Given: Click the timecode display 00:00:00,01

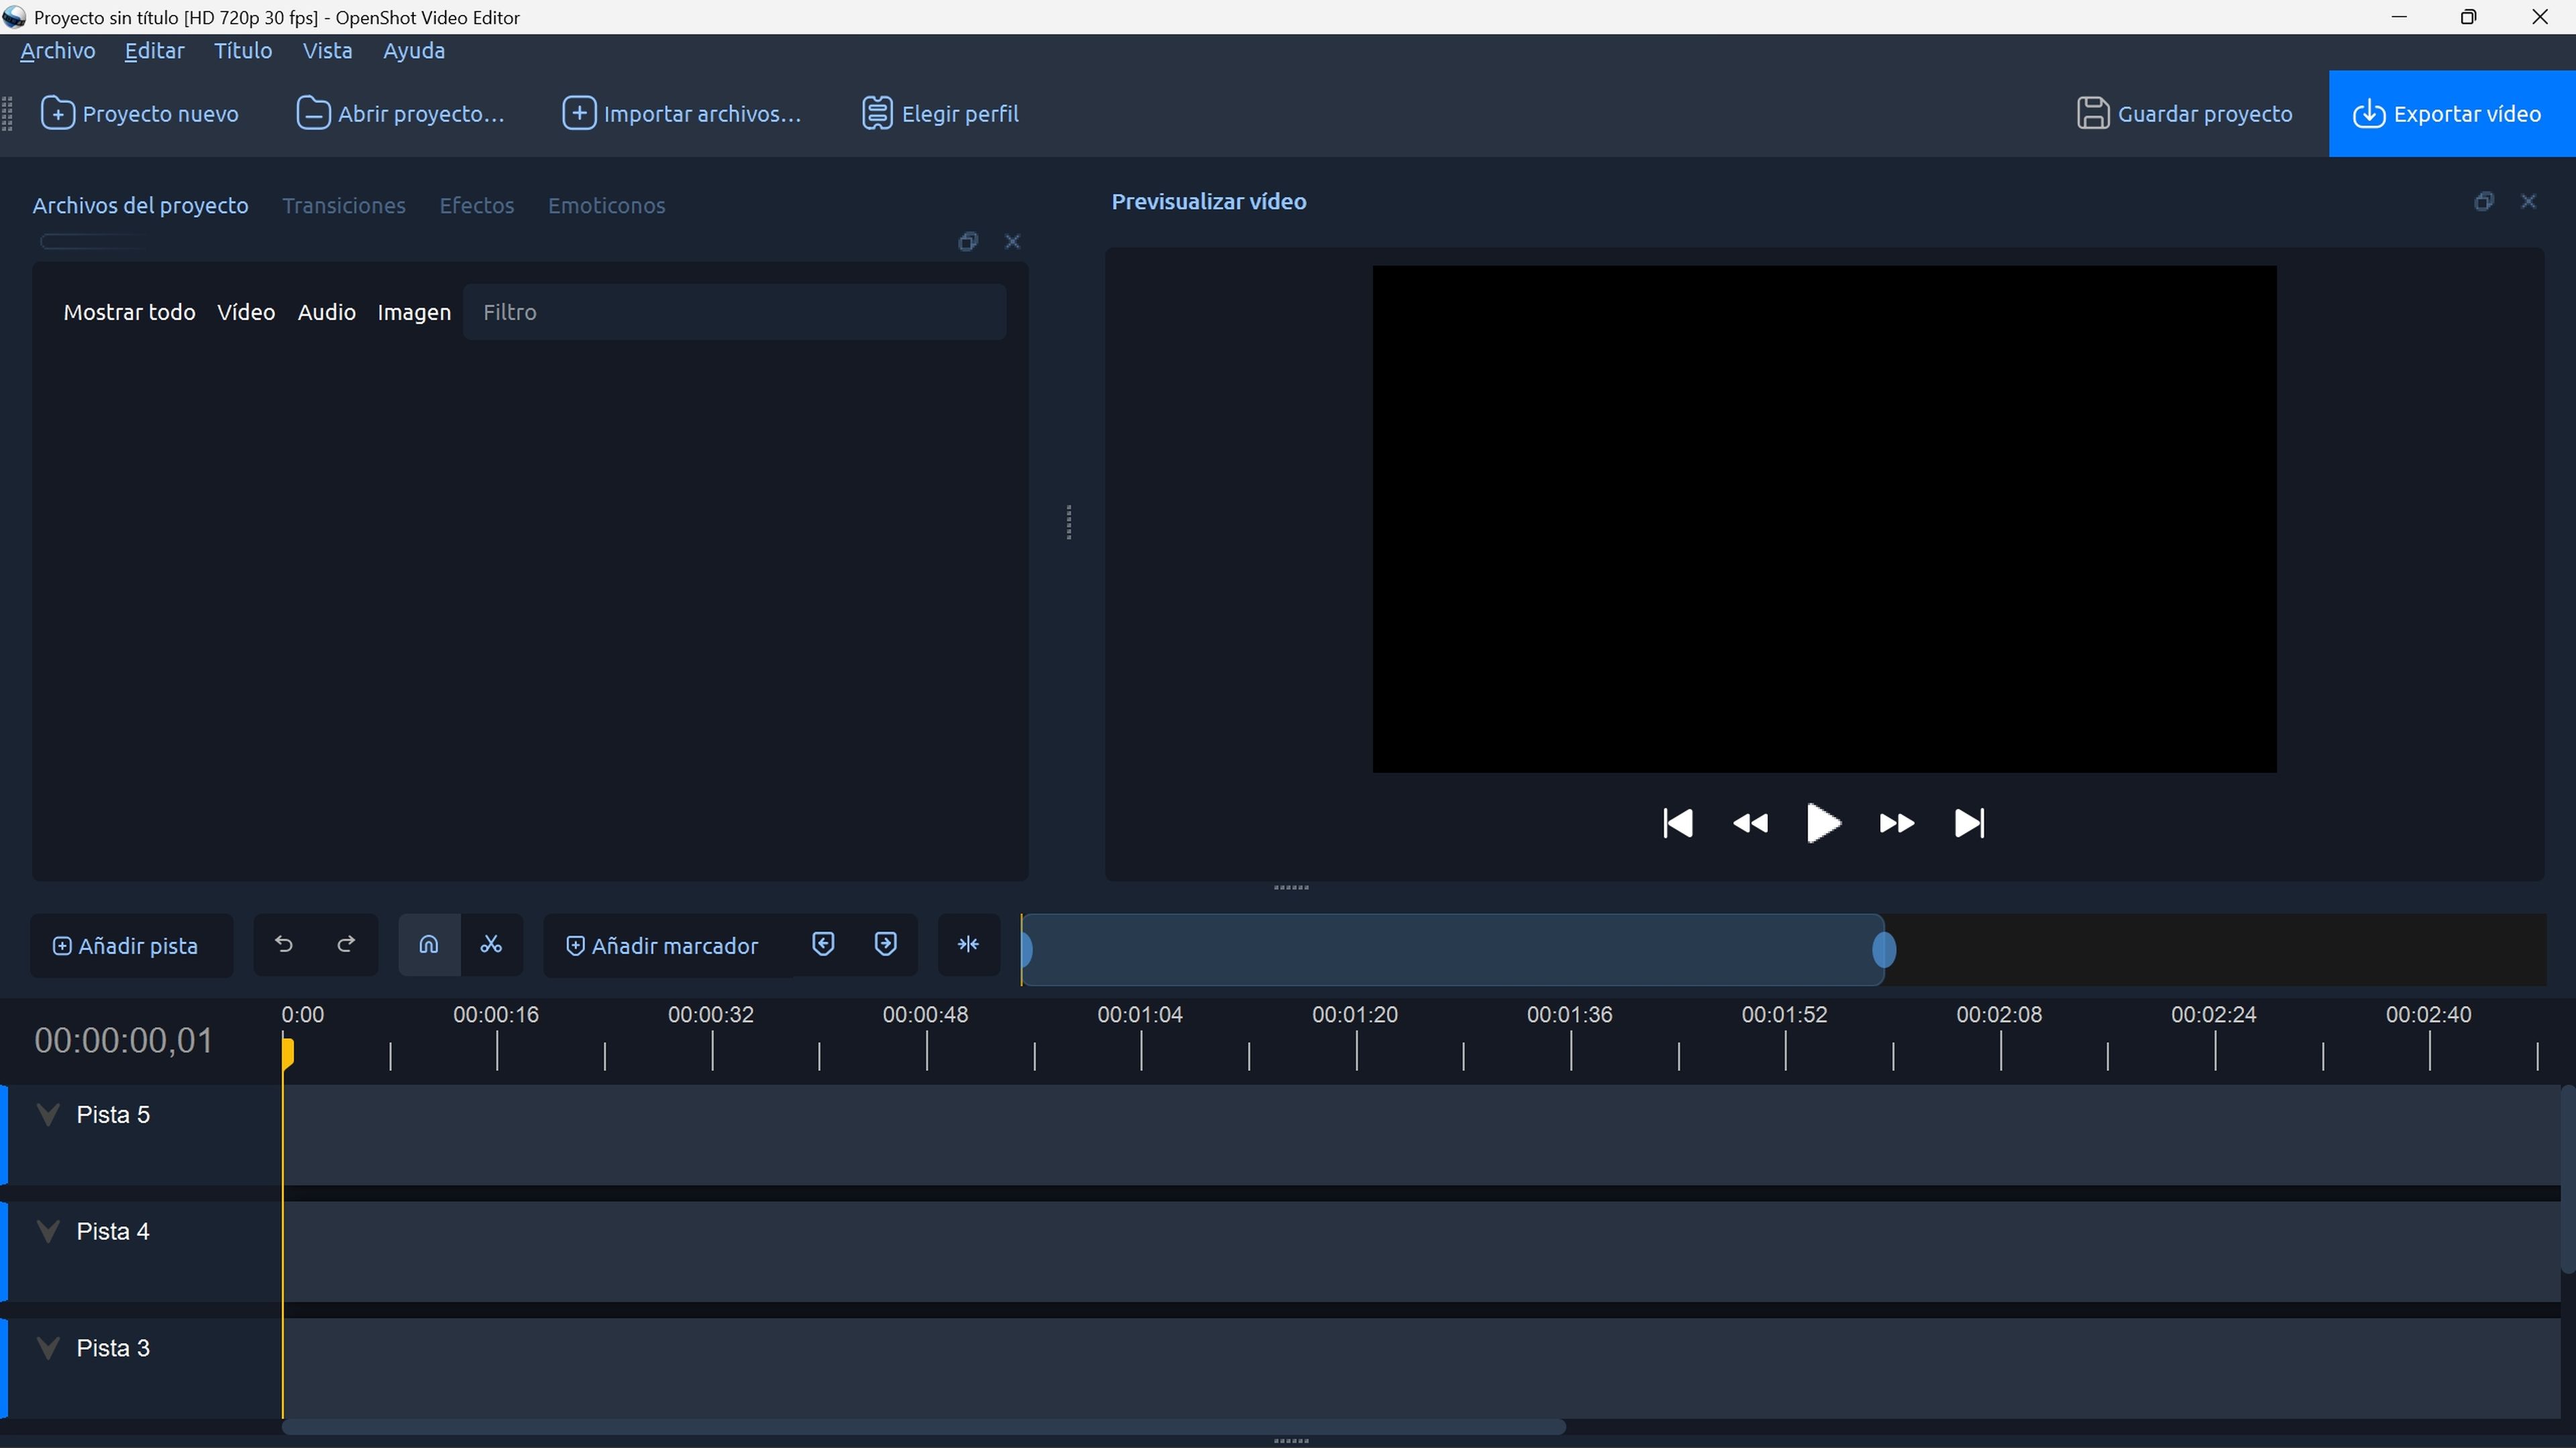Looking at the screenshot, I should (x=124, y=1041).
